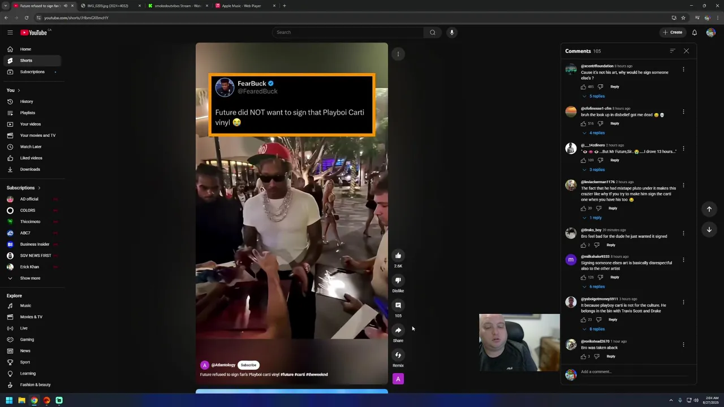Reply to the @roiikstead2670 comment
The height and width of the screenshot is (407, 724).
(x=611, y=356)
